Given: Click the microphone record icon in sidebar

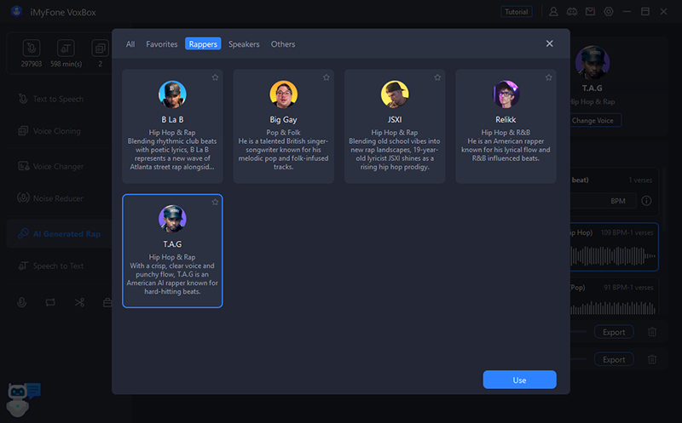Looking at the screenshot, I should point(22,302).
